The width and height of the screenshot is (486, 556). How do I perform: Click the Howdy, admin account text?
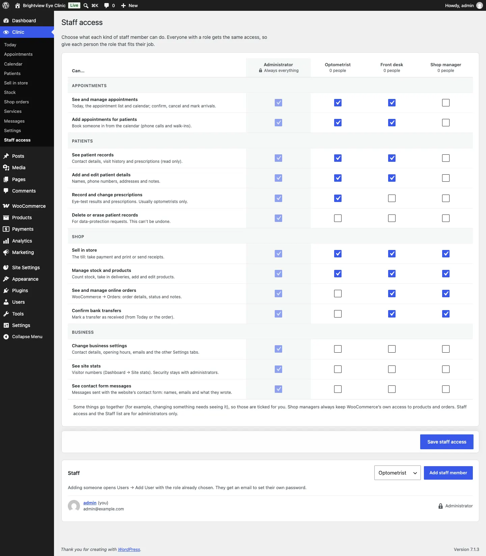pyautogui.click(x=459, y=5)
